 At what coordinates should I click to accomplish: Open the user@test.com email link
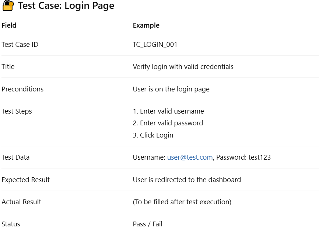point(190,157)
